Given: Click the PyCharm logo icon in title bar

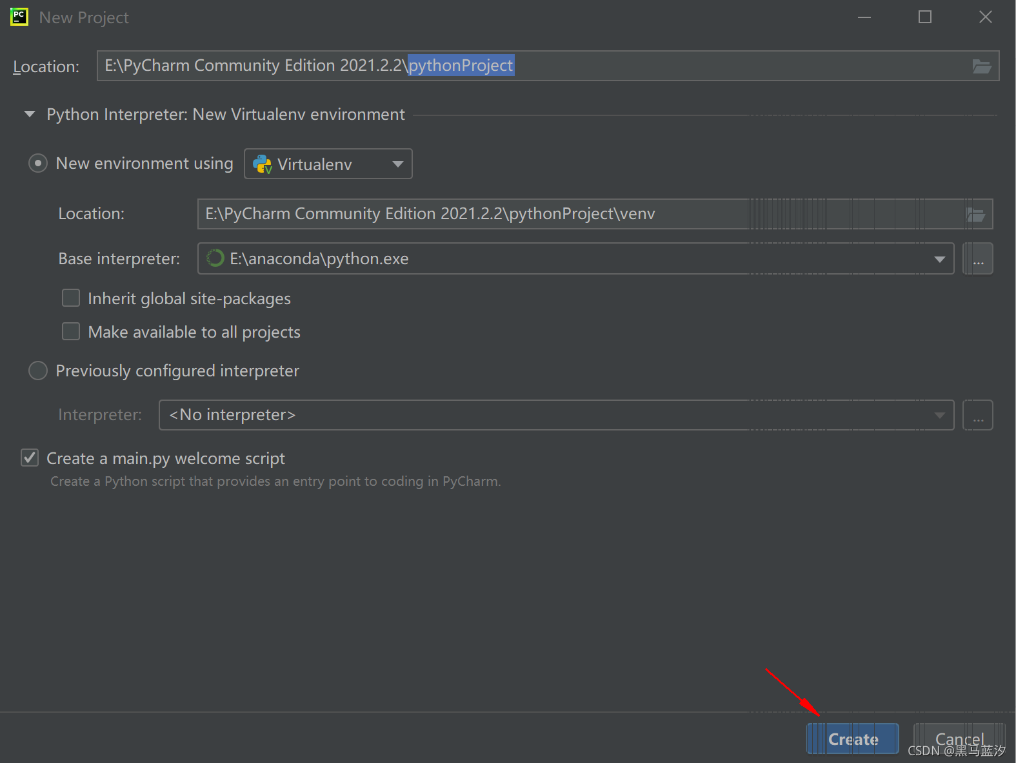Looking at the screenshot, I should (19, 17).
